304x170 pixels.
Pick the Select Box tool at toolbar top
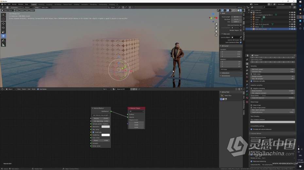[x=3, y=15]
